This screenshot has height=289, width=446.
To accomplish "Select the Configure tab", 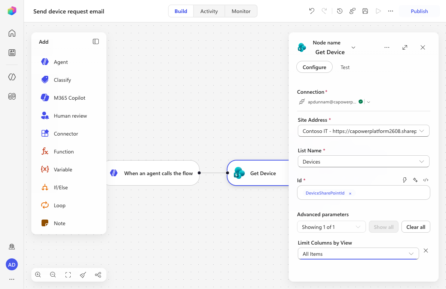I will pyautogui.click(x=314, y=67).
